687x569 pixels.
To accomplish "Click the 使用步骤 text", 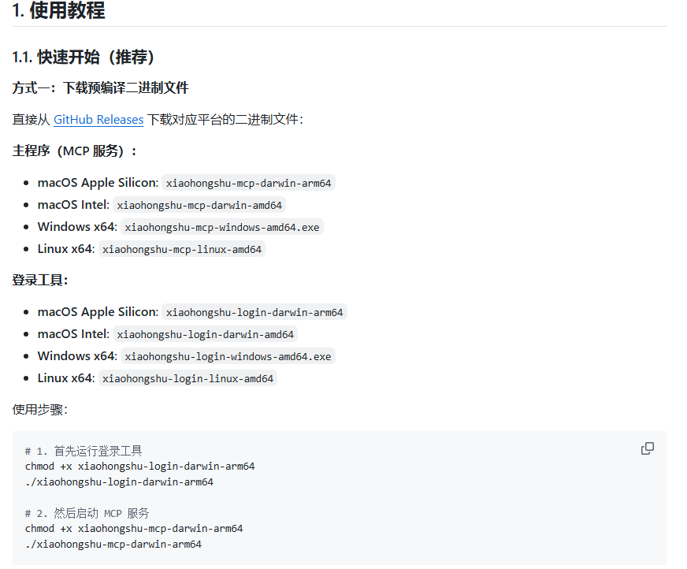I will click(x=40, y=410).
